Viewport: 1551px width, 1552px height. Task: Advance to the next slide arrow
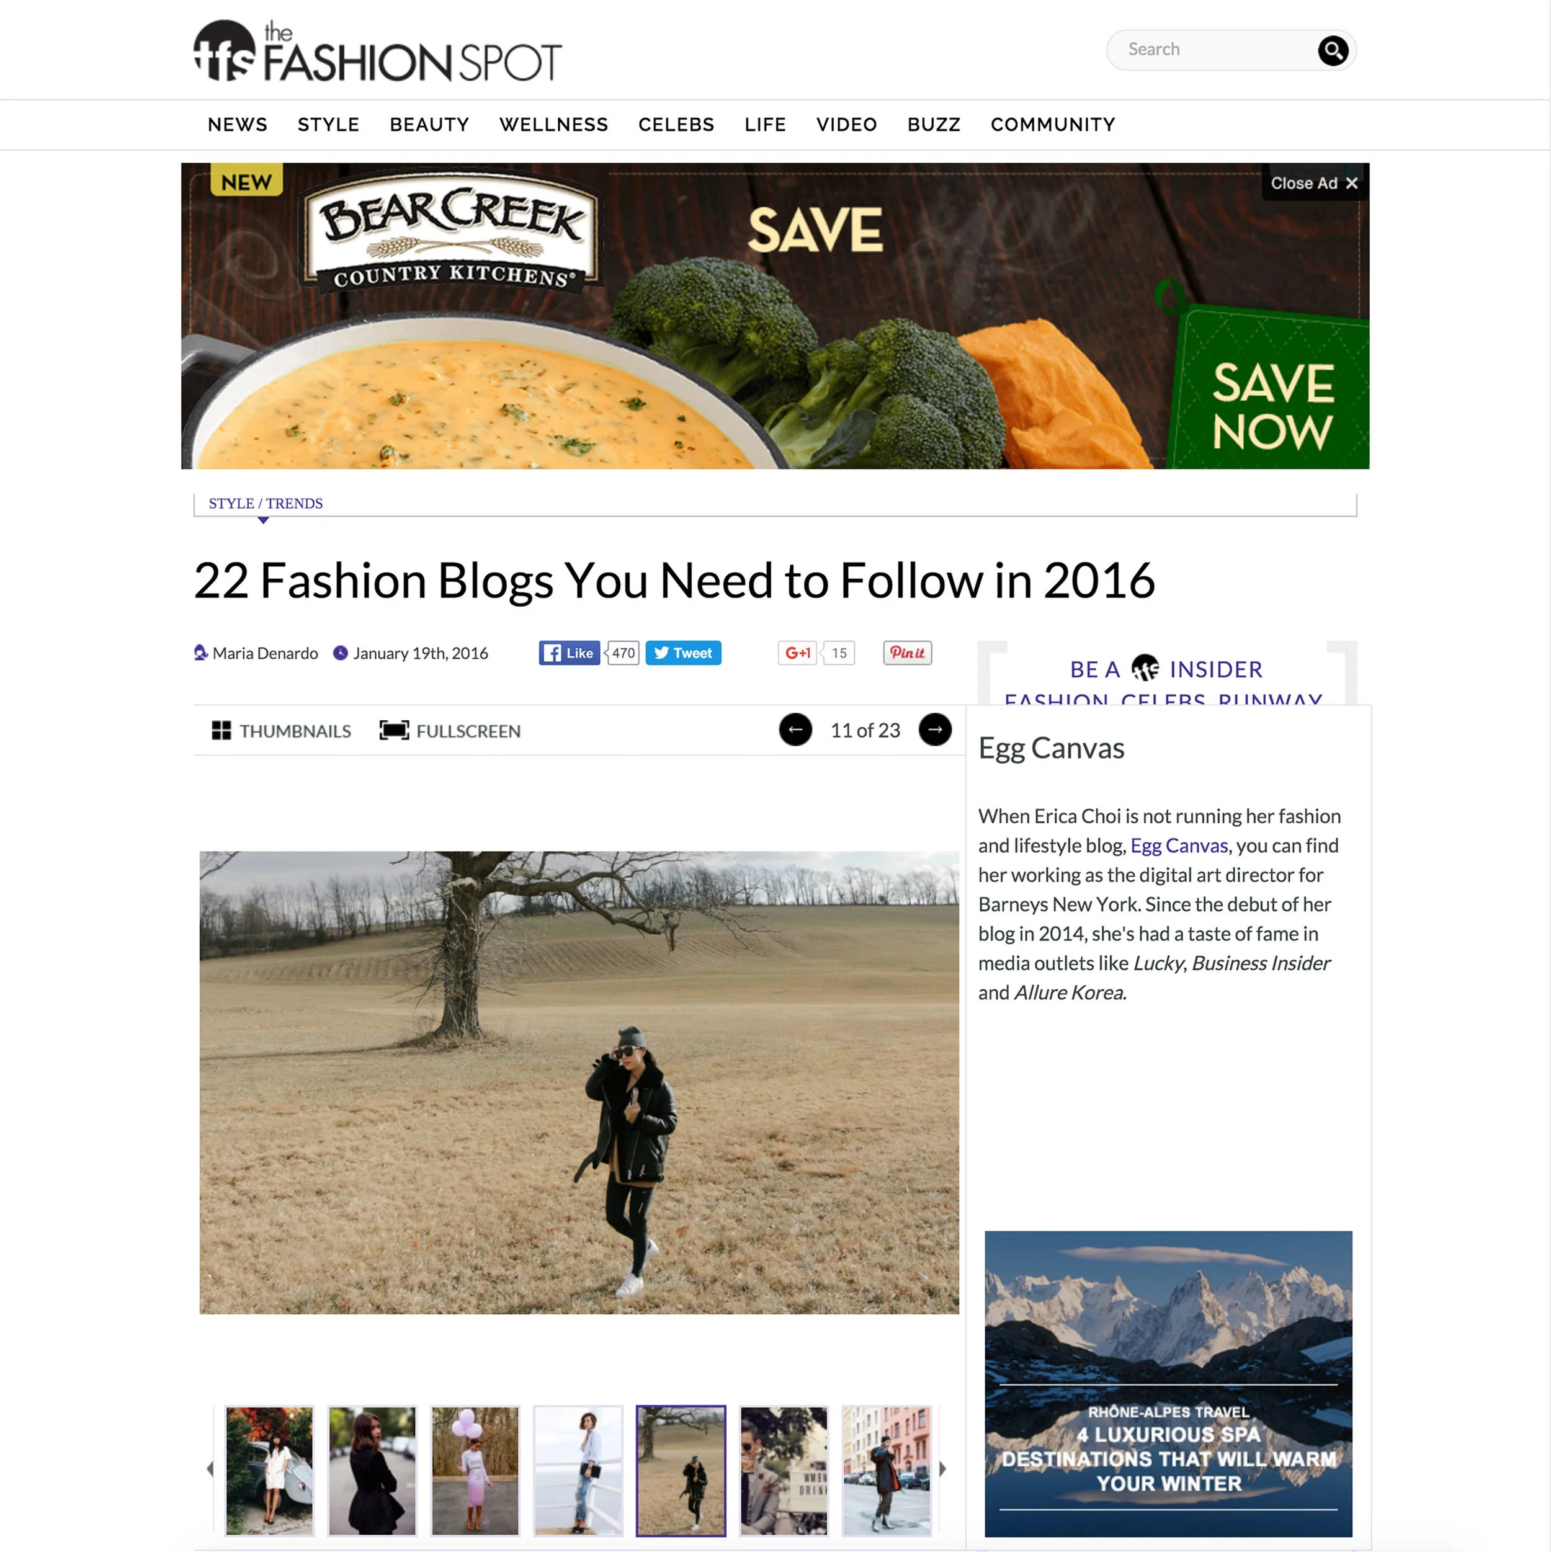click(934, 729)
